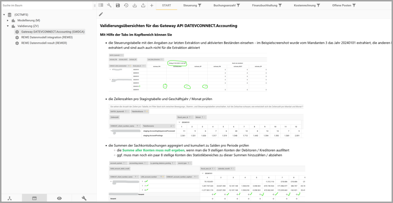Switch to the START tab
Viewport: 393px width, 203px height.
coord(167,5)
